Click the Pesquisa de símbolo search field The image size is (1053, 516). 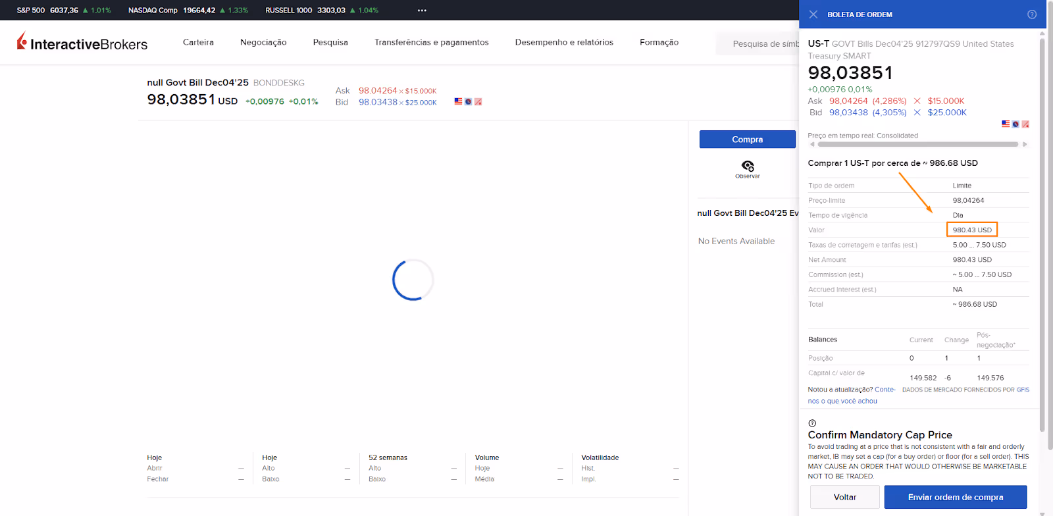tap(758, 43)
